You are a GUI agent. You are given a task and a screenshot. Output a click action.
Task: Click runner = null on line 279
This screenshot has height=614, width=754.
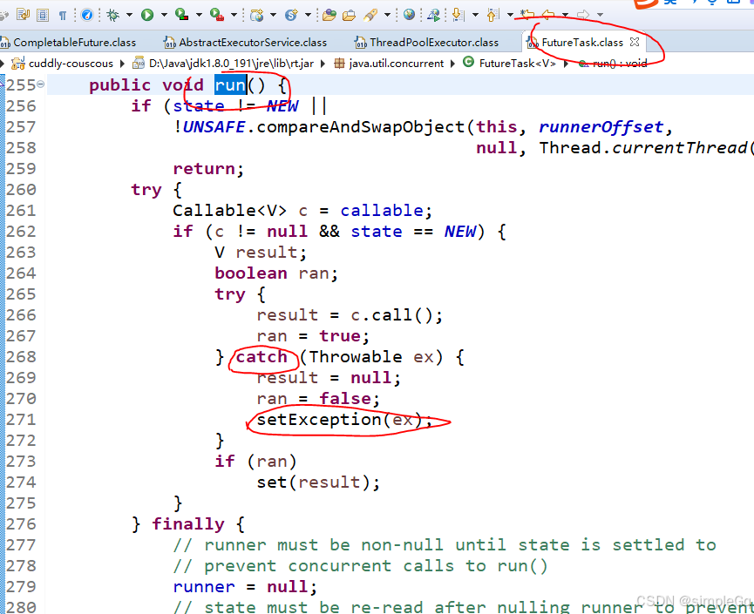pyautogui.click(x=240, y=587)
